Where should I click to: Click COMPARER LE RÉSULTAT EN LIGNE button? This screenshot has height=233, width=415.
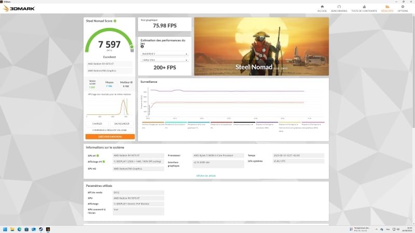point(109,130)
